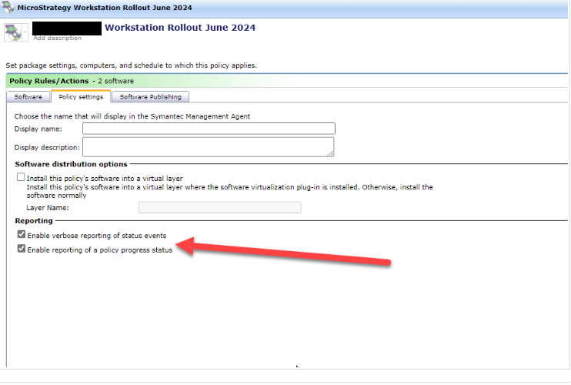The width and height of the screenshot is (571, 385).
Task: Enable install into a virtual layer checkbox
Action: click(21, 177)
